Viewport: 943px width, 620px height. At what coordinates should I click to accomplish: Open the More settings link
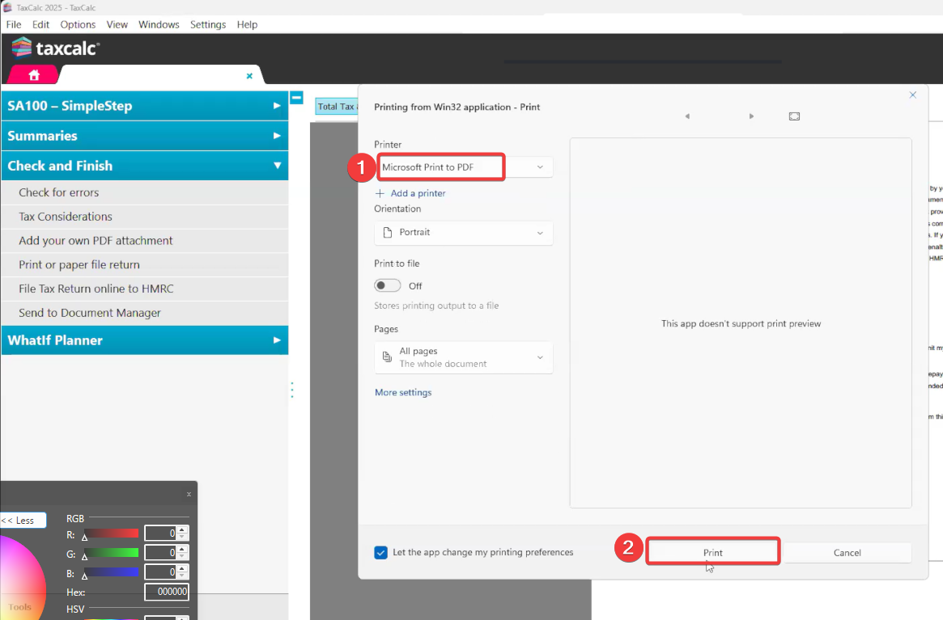click(403, 393)
